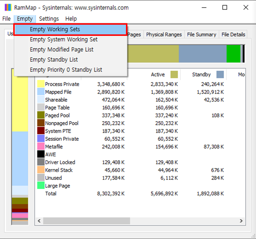Click the Kernel Stack orange swatch
Image resolution: width=256 pixels, height=239 pixels.
coord(41,170)
